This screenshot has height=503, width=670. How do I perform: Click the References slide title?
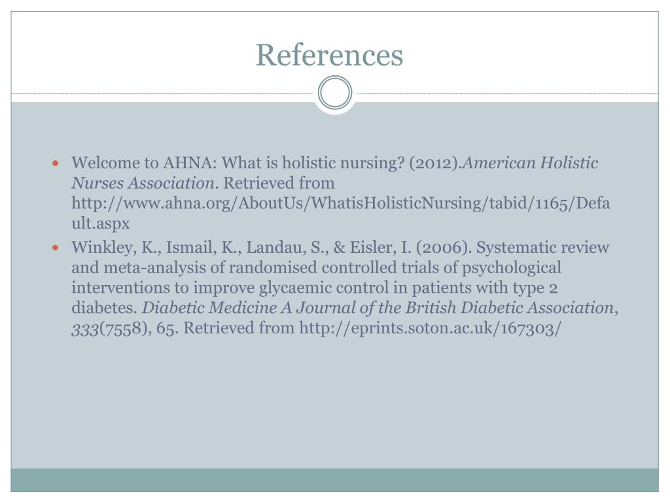pos(330,55)
